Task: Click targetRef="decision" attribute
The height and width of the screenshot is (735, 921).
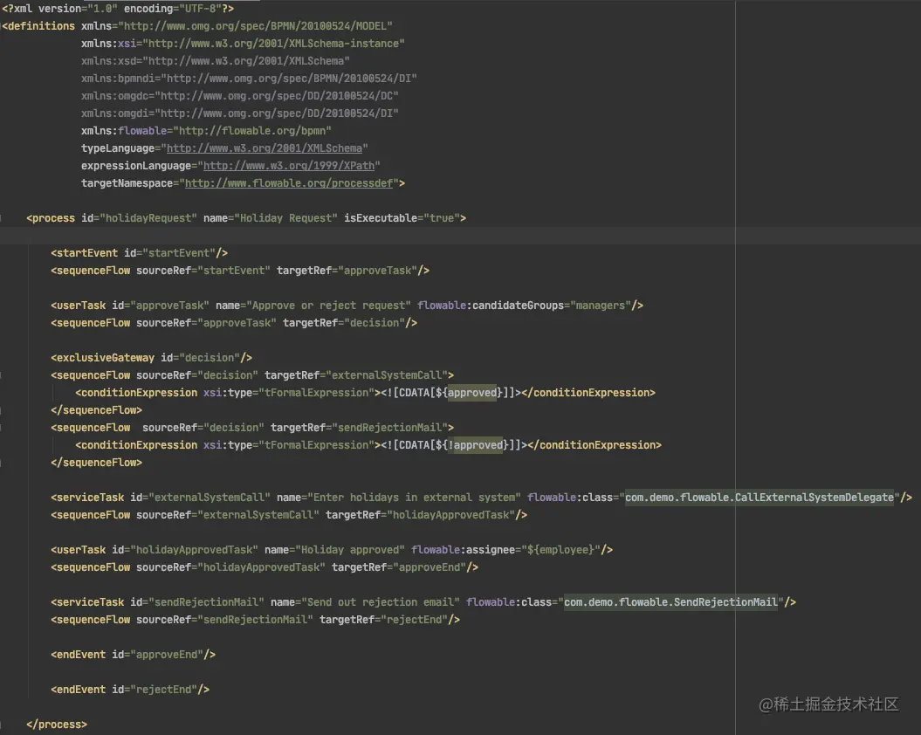Action: pyautogui.click(x=344, y=323)
